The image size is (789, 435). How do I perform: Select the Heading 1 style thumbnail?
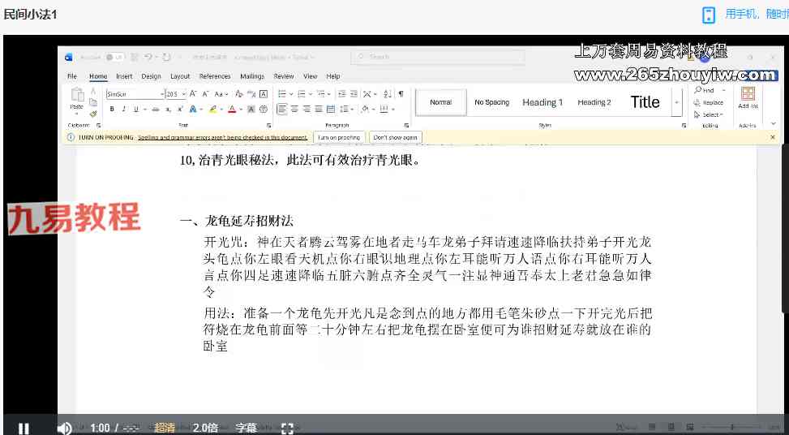coord(542,102)
